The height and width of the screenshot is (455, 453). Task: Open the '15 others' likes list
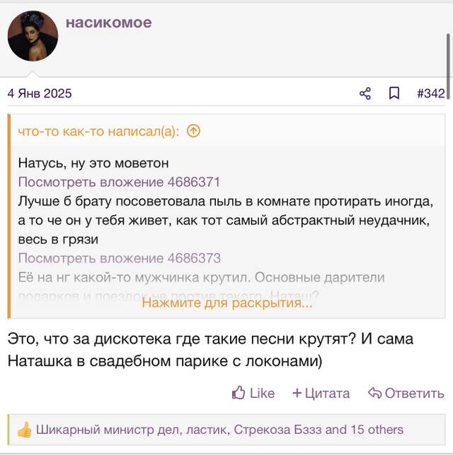coord(377,430)
